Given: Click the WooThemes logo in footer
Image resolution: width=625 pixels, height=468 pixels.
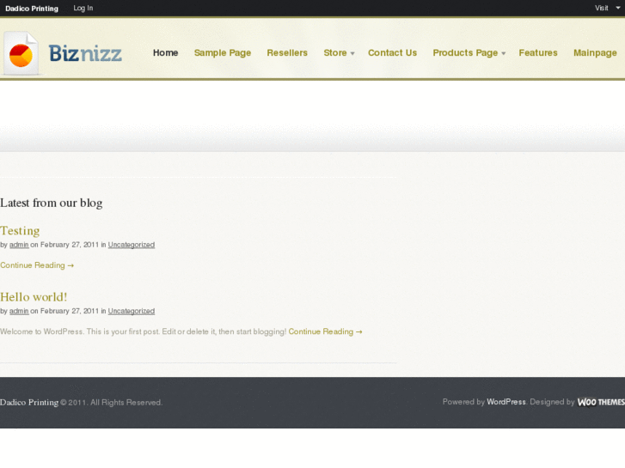Looking at the screenshot, I should click(601, 402).
